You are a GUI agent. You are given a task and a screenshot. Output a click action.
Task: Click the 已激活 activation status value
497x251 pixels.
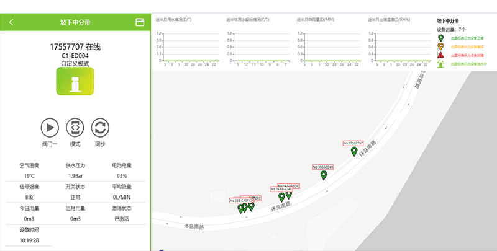122,219
